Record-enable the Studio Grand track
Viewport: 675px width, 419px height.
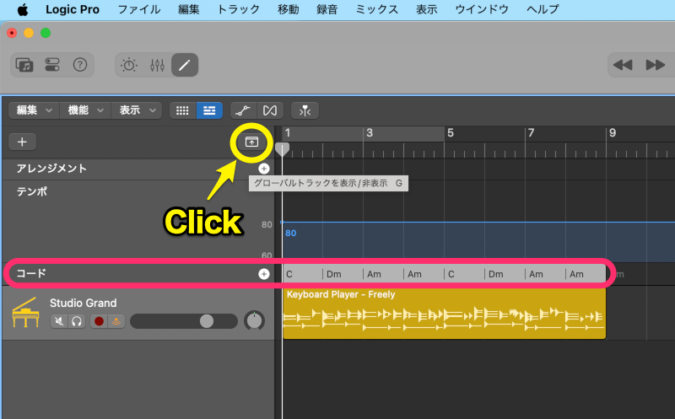click(x=99, y=321)
